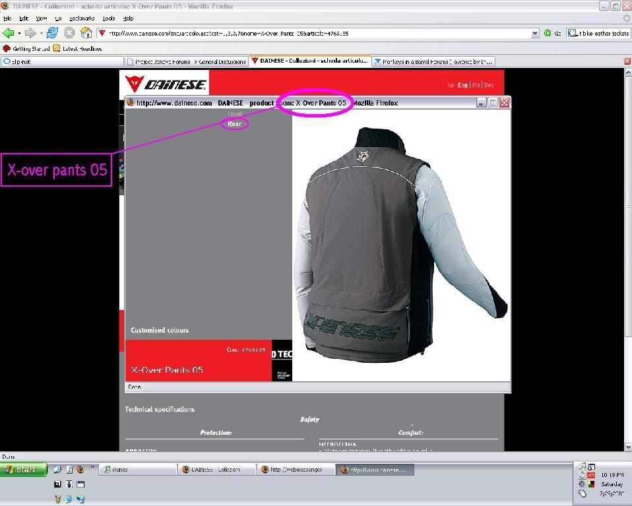
Task: Expand the Quick Launch overflow chevron
Action: pyautogui.click(x=92, y=467)
